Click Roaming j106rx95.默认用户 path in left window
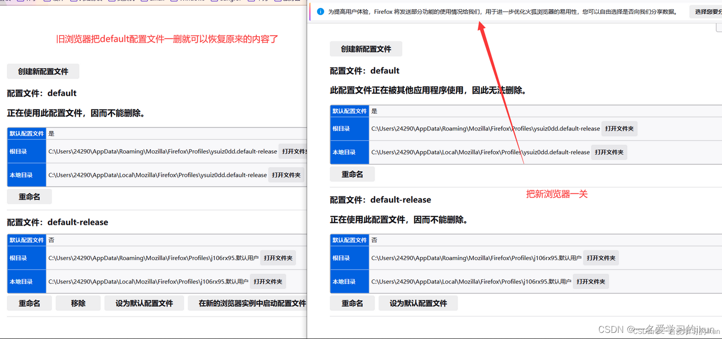This screenshot has width=722, height=339. coord(153,258)
